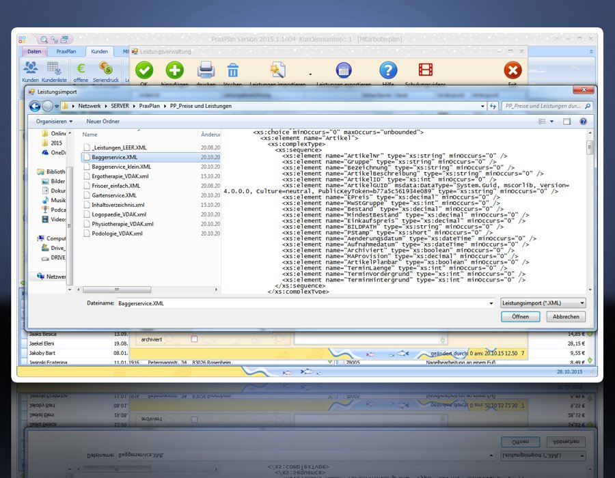Click the navigation pane vertical scrollbar
Screen dimensions: 615x478
point(70,226)
